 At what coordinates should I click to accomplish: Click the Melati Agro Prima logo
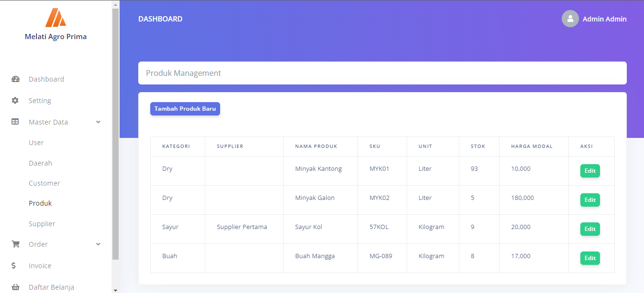click(56, 18)
